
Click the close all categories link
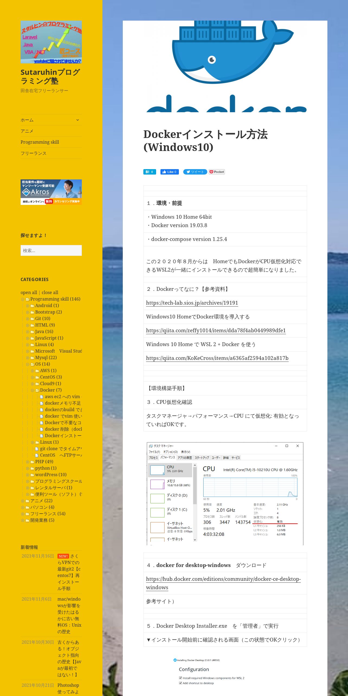point(50,292)
